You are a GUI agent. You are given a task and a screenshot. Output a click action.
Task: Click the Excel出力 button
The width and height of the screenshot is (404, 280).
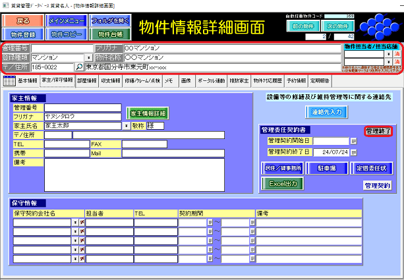[x=284, y=184]
